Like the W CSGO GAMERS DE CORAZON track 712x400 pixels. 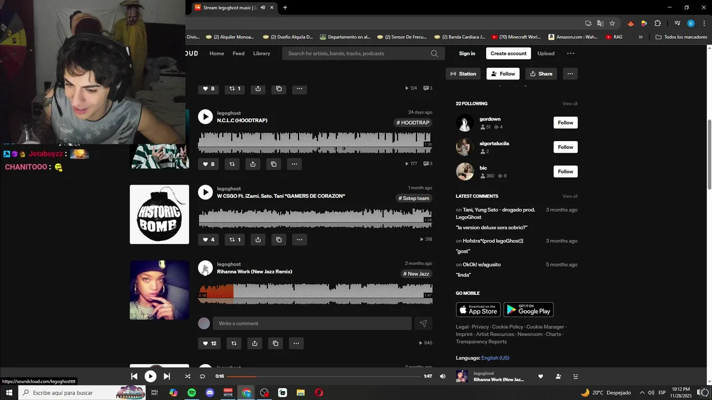point(209,239)
